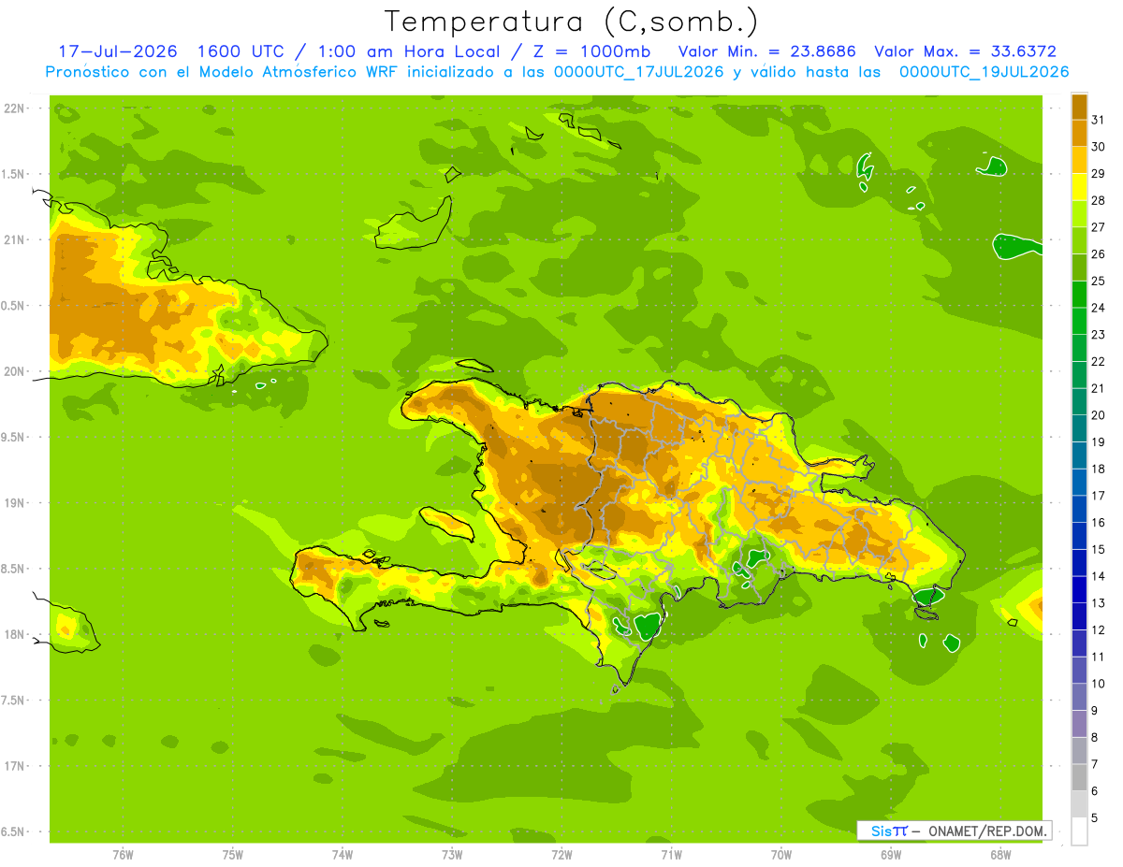Click the "0000UTC_19JUL2026" valid-until time
Viewport: 1123px width, 867px height.
click(x=984, y=72)
